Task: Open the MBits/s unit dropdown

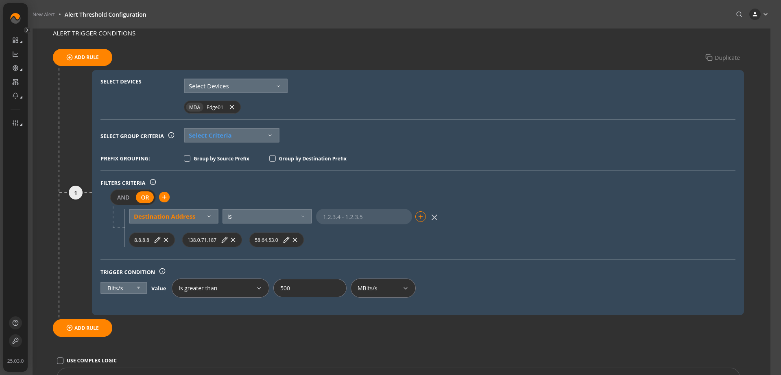Action: [x=382, y=288]
